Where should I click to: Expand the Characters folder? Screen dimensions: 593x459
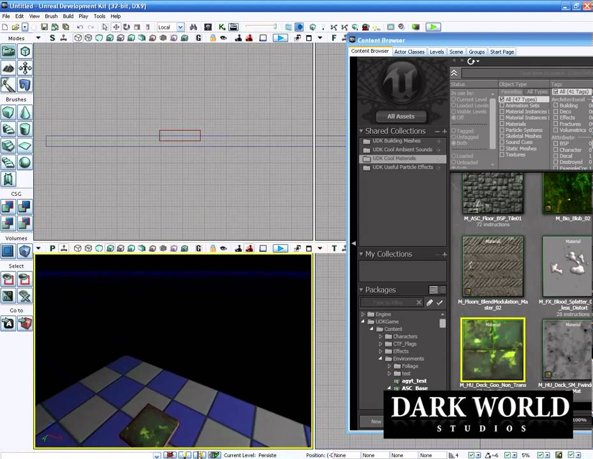tap(381, 337)
